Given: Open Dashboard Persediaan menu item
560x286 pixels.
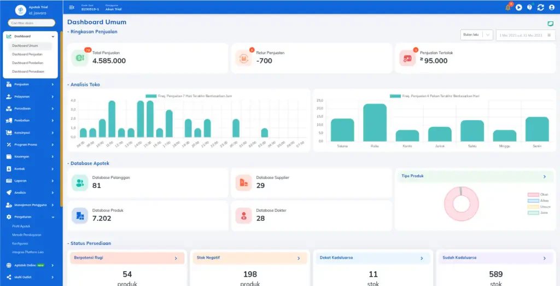Looking at the screenshot, I should point(28,72).
